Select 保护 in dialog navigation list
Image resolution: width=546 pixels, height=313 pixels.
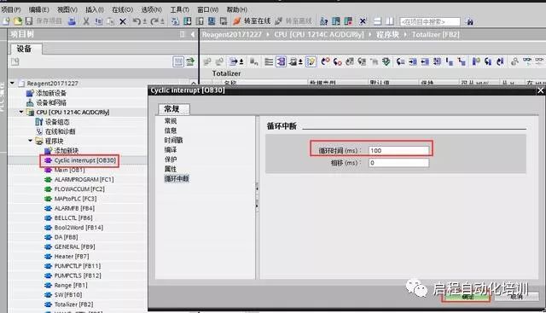(171, 159)
